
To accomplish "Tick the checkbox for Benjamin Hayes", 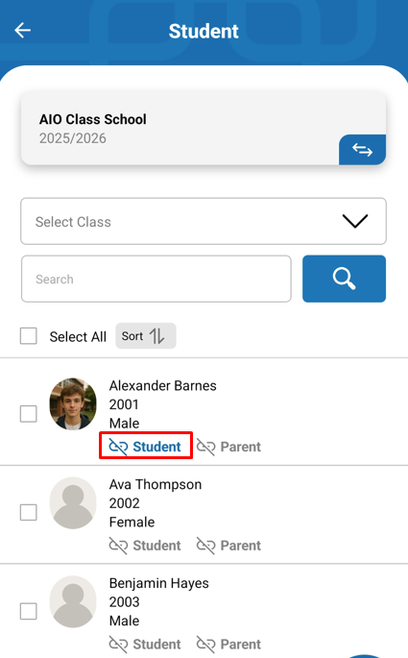I will tap(29, 612).
